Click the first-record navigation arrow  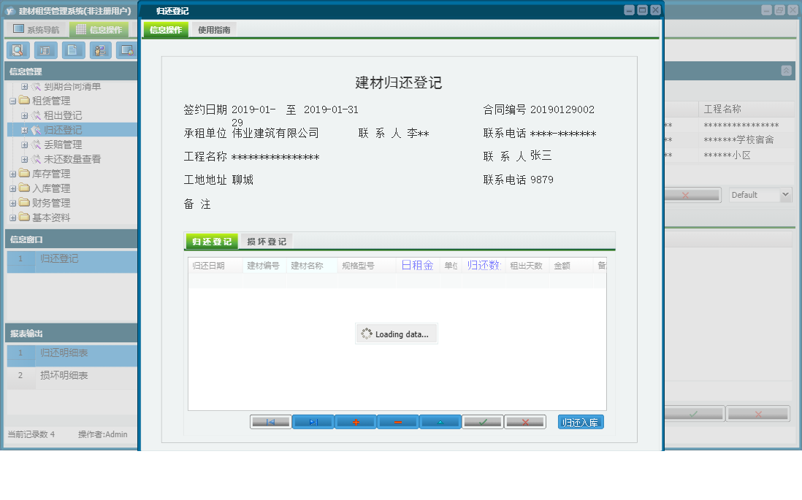pyautogui.click(x=270, y=421)
